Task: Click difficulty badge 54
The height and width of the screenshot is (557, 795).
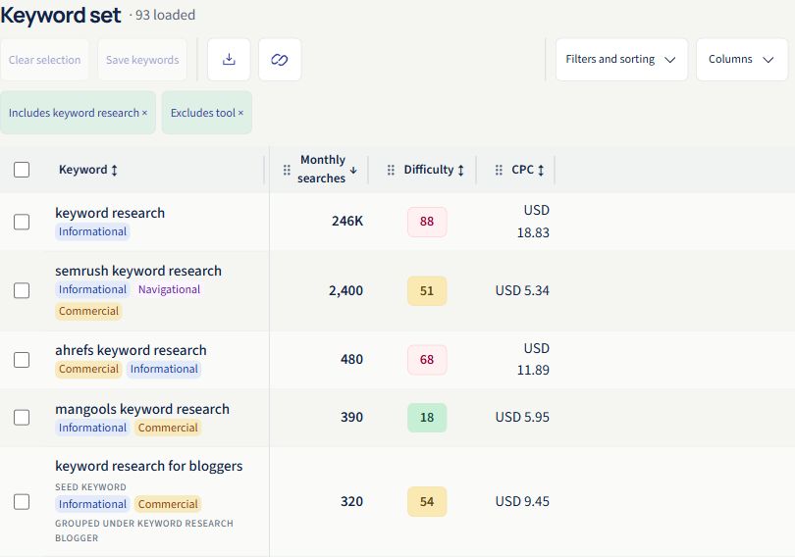Action: (x=427, y=502)
